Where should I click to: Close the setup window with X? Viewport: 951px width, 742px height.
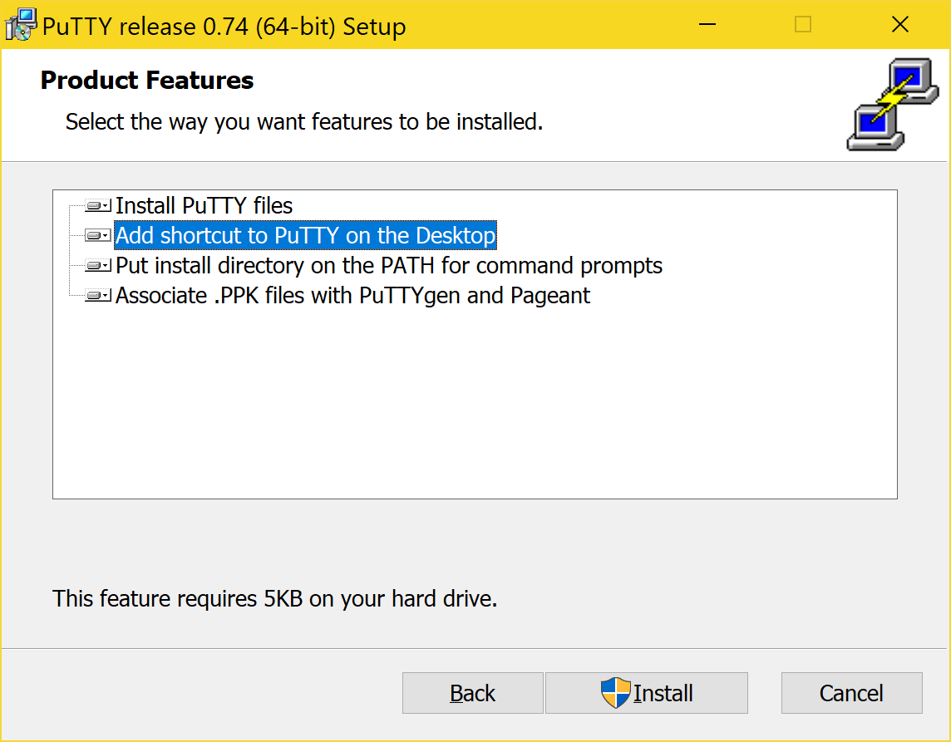coord(899,25)
